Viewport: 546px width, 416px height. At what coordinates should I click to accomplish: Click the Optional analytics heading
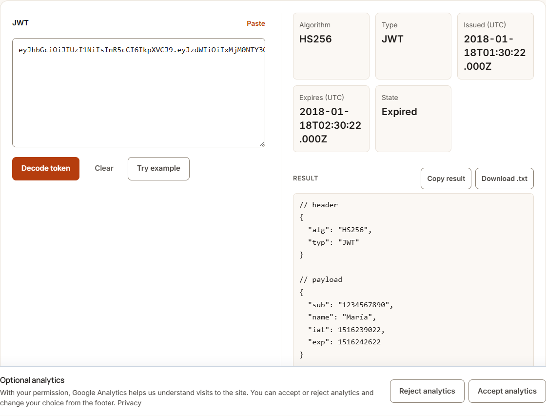pos(32,380)
